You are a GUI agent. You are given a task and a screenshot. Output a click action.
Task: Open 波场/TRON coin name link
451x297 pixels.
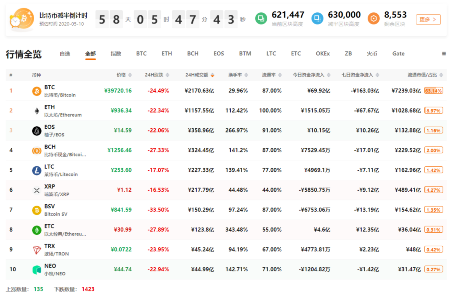pyautogui.click(x=57, y=254)
